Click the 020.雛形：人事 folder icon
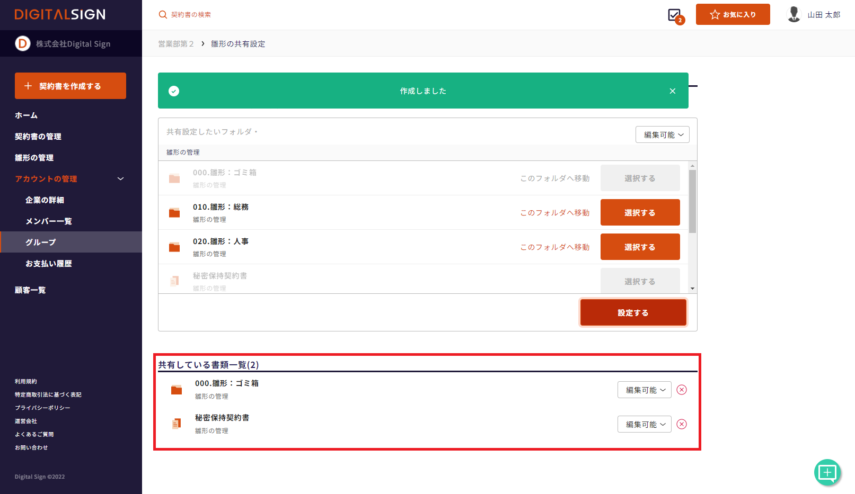 click(174, 247)
